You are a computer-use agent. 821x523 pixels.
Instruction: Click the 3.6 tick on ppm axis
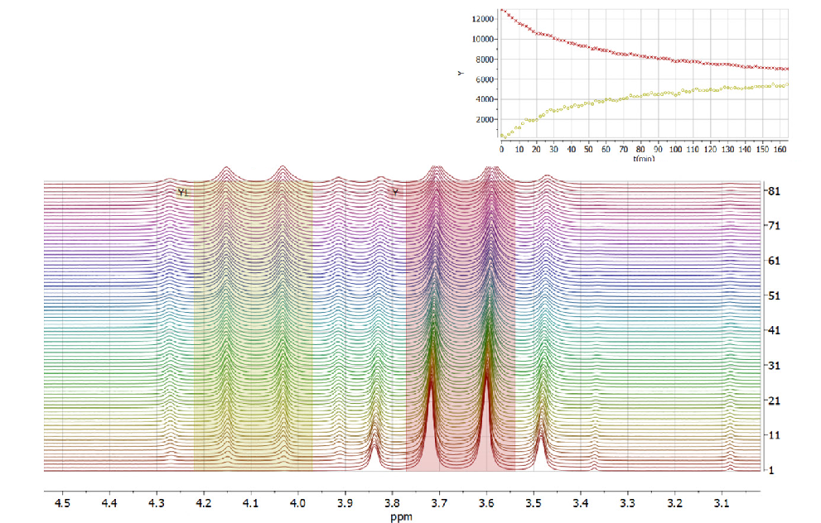(486, 503)
